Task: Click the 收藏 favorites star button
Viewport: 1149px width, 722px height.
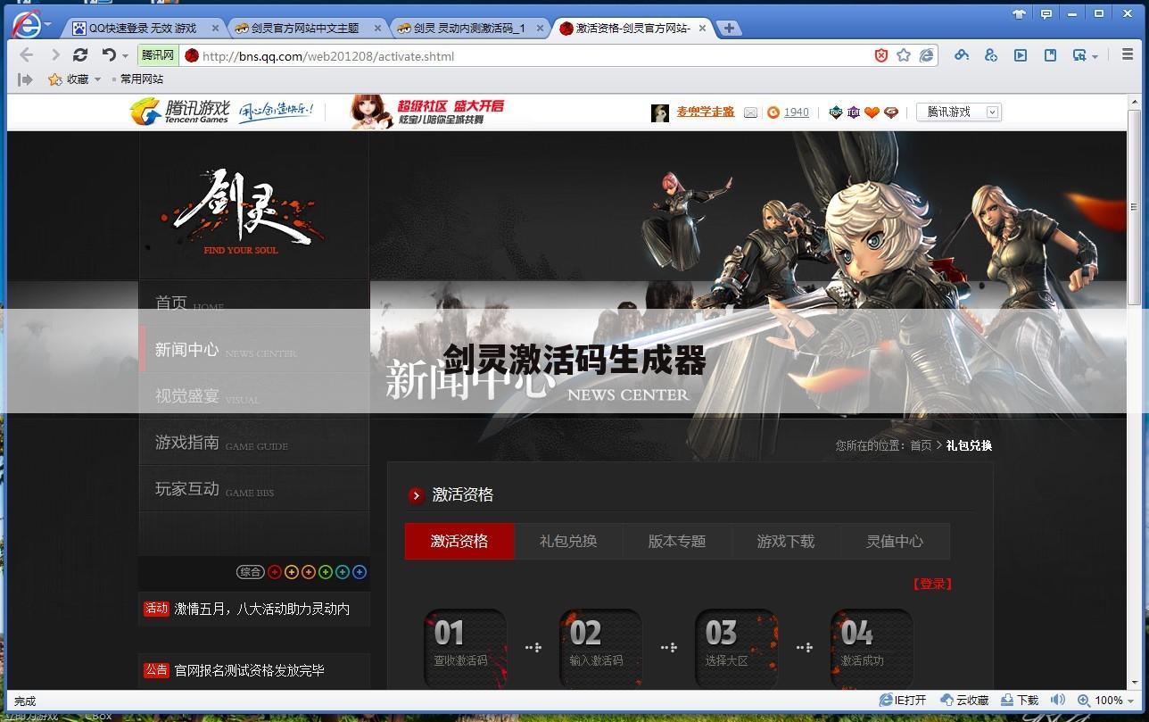Action: click(69, 79)
